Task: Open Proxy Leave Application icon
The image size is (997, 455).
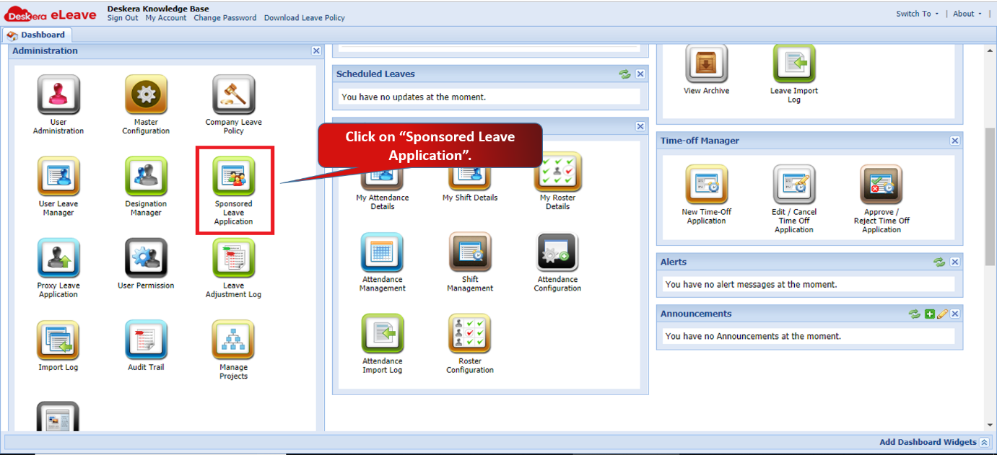Action: click(x=58, y=258)
